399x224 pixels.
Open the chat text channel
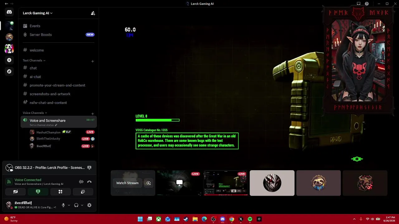pyautogui.click(x=59, y=68)
